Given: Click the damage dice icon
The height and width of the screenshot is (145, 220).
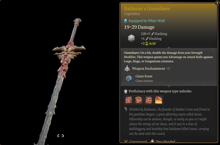Looking at the screenshot, I should tap(131, 38).
